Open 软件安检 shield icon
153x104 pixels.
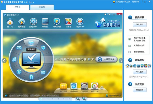74,86
